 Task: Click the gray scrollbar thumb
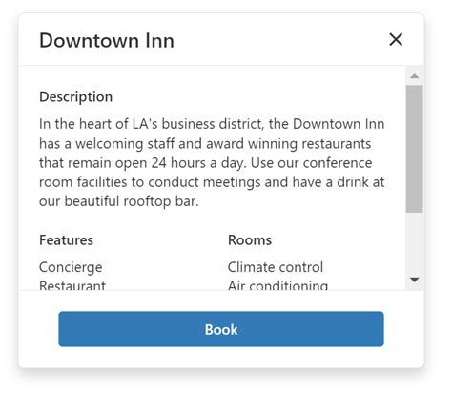pos(414,149)
